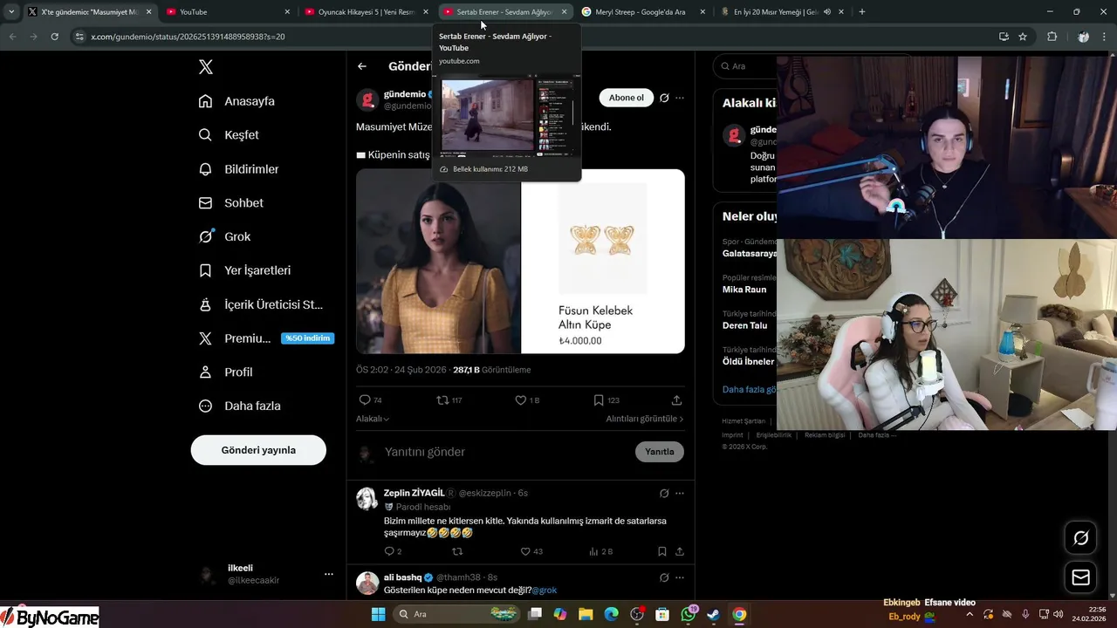
Task: Open Chrome extensions puzzle icon
Action: click(1052, 37)
